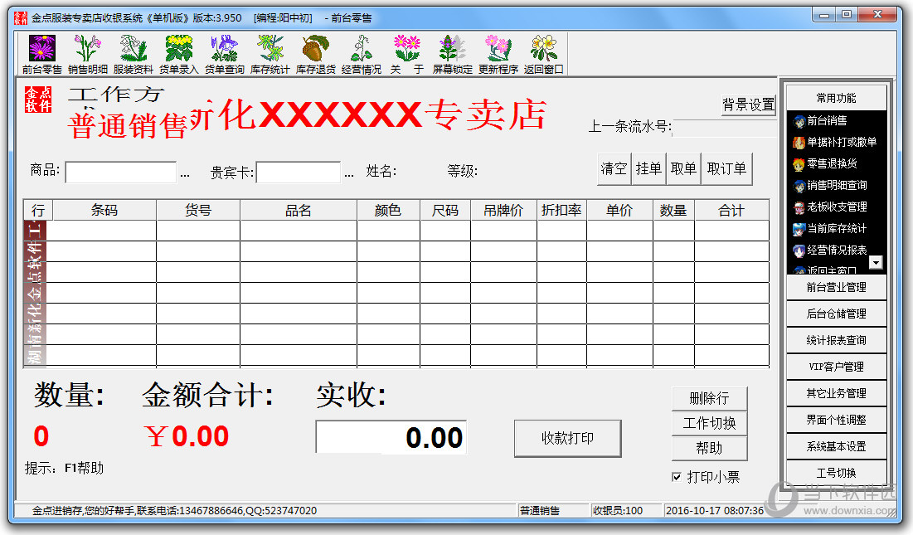This screenshot has height=535, width=913.
Task: Click the 金点软件 red logo
Action: tap(38, 99)
